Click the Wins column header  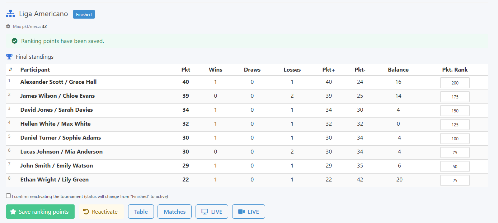(x=216, y=70)
